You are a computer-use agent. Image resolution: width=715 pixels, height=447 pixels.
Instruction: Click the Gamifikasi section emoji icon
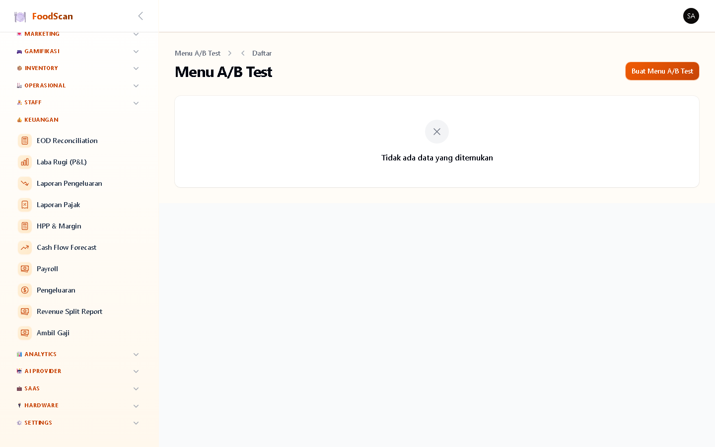click(x=19, y=51)
